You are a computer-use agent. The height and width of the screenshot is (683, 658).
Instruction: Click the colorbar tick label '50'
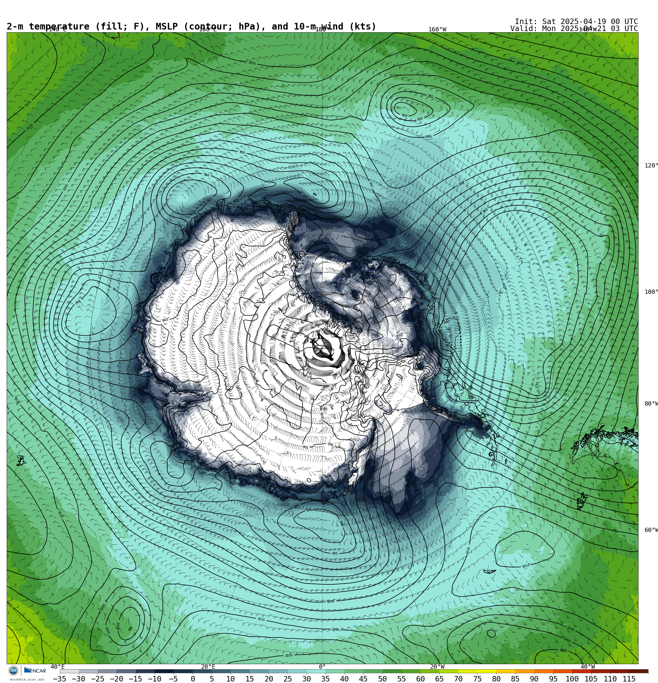click(x=383, y=679)
